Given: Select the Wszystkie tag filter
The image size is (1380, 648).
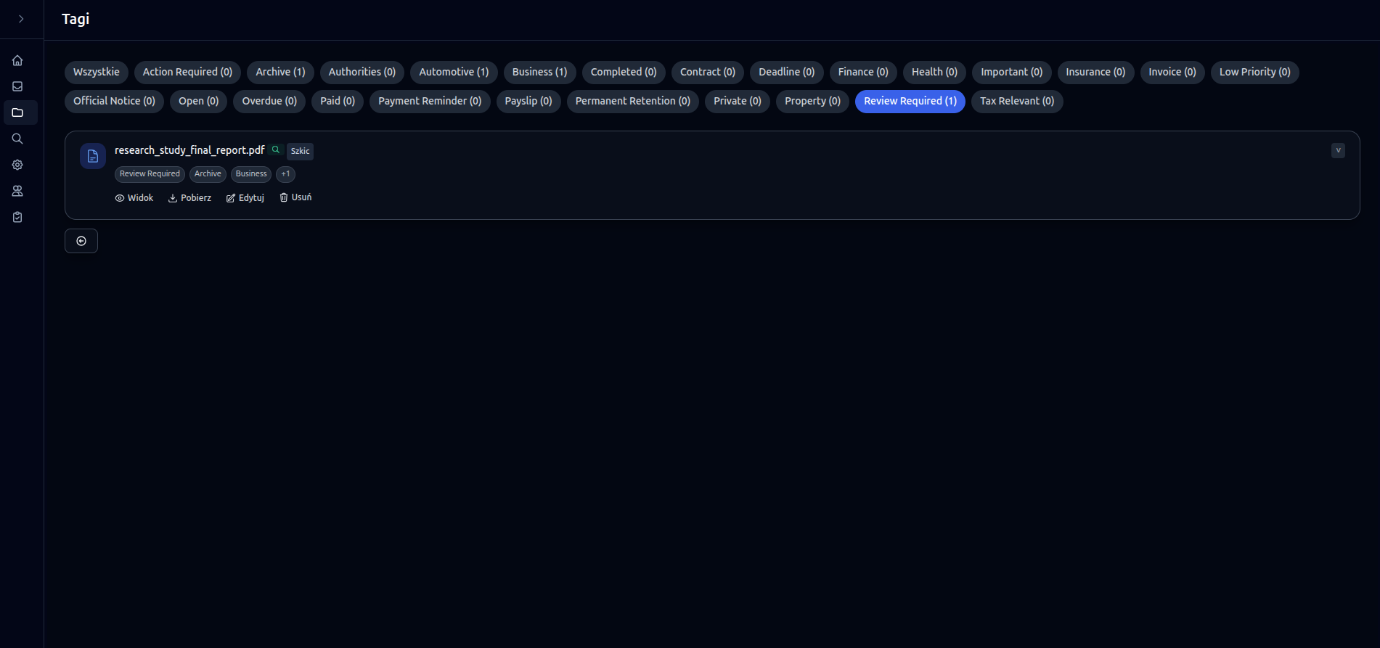Looking at the screenshot, I should tap(97, 72).
